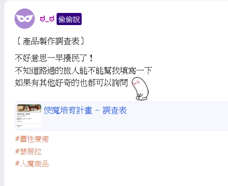Click the gray margin left of the post card
Image resolution: width=228 pixels, height=186 pixels.
point(2,93)
